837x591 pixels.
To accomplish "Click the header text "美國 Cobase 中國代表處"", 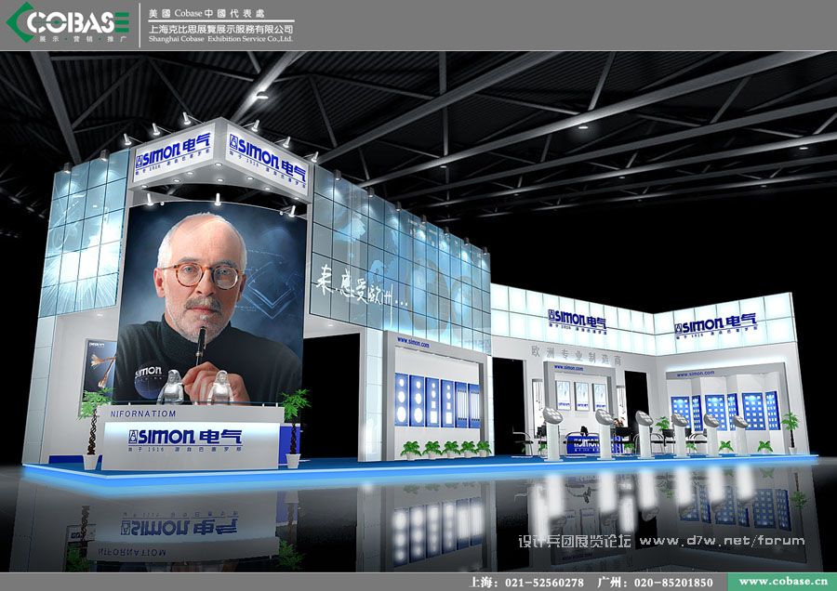I will (206, 13).
